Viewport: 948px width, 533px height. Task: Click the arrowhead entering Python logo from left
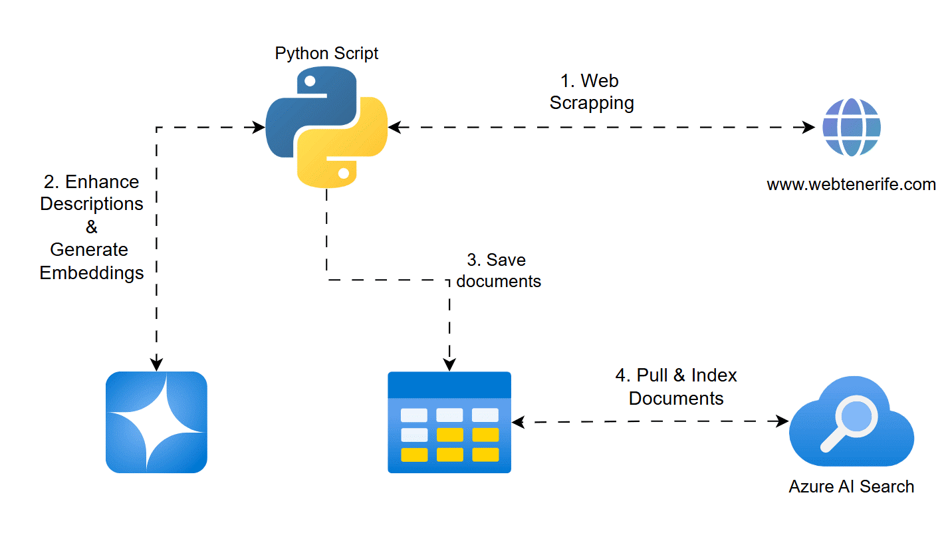point(259,128)
